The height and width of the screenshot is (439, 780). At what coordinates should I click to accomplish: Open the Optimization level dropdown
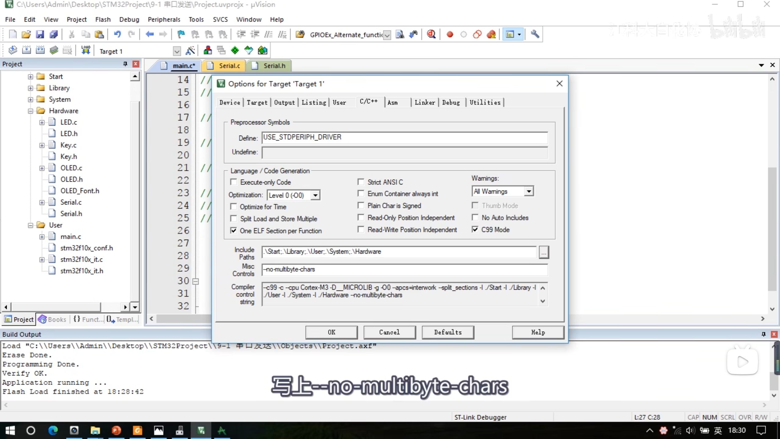point(316,195)
